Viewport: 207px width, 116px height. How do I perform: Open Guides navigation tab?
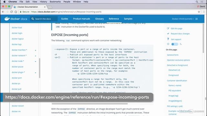(x=65, y=19)
